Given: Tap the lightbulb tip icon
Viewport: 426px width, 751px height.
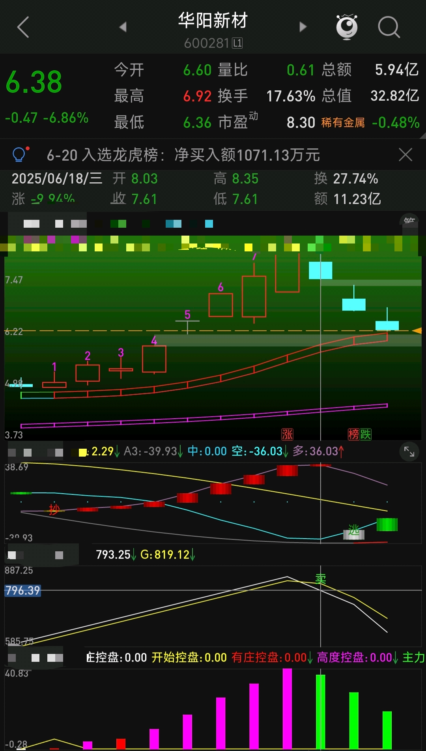Looking at the screenshot, I should coord(20,154).
